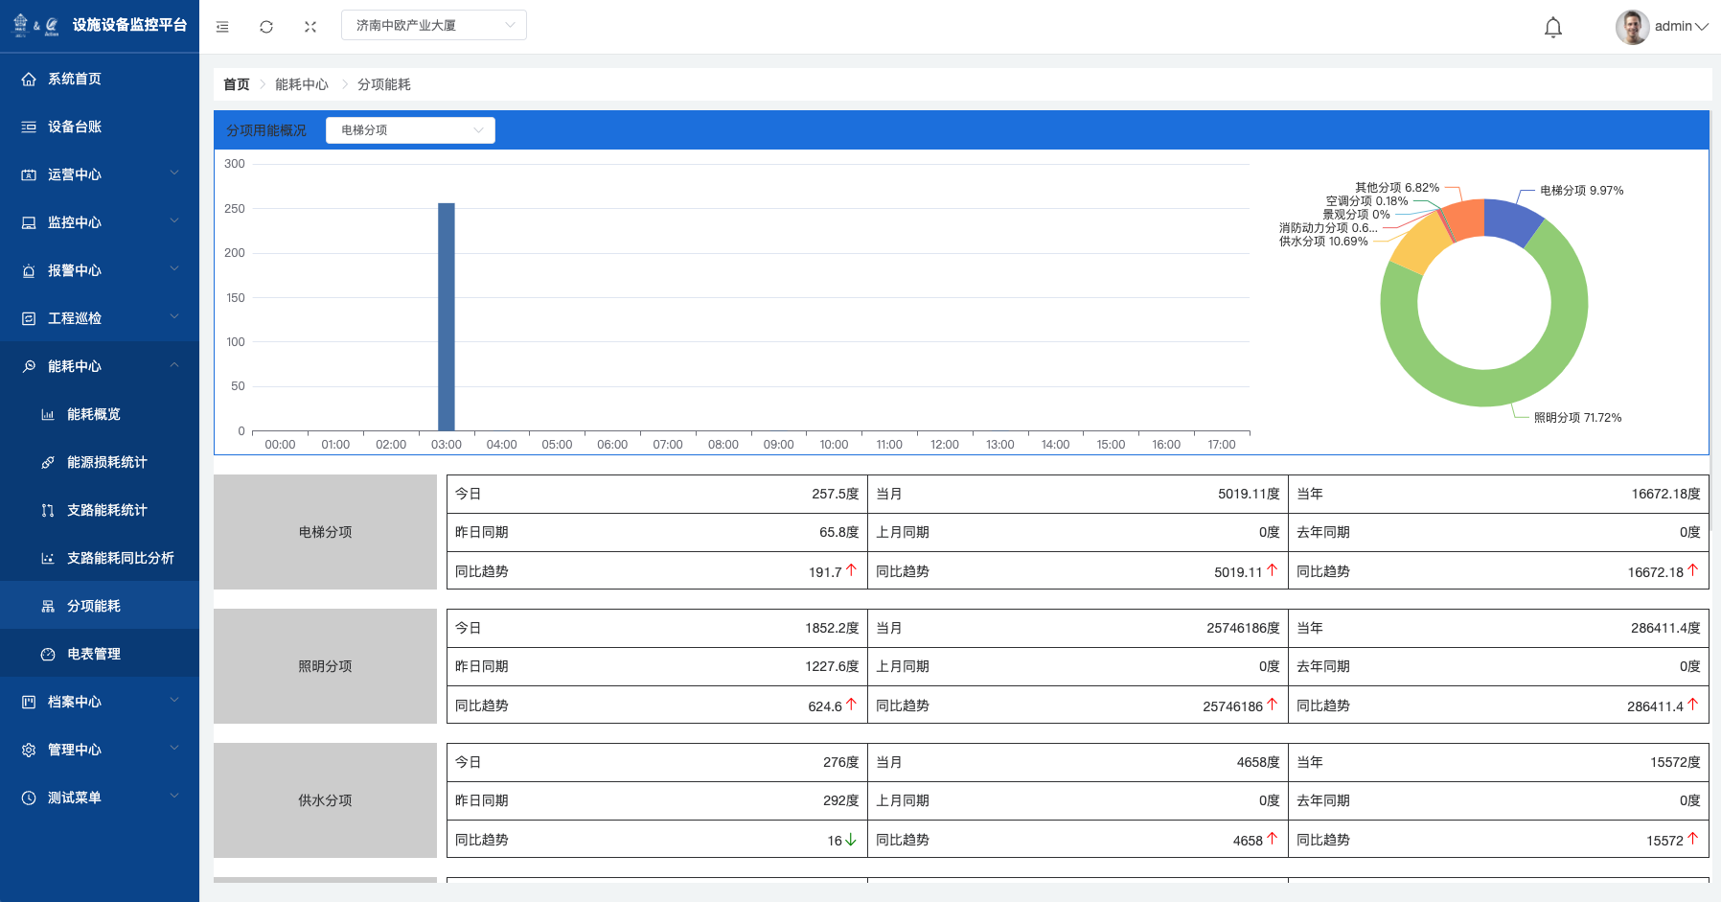The width and height of the screenshot is (1721, 902).
Task: Click 能耗中心 breadcrumb link
Action: [x=301, y=84]
